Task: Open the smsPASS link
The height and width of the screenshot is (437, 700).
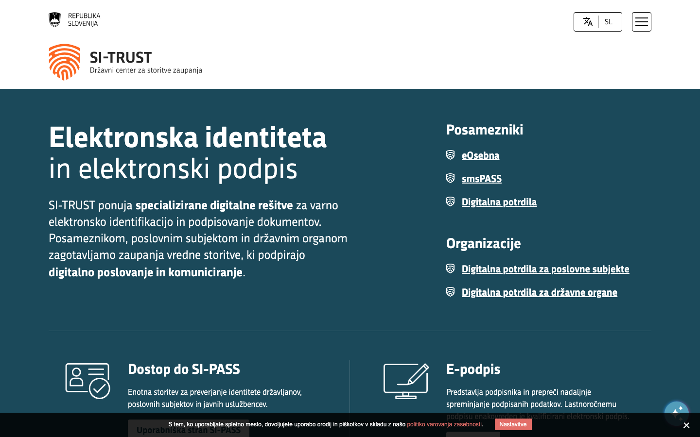Action: click(481, 179)
